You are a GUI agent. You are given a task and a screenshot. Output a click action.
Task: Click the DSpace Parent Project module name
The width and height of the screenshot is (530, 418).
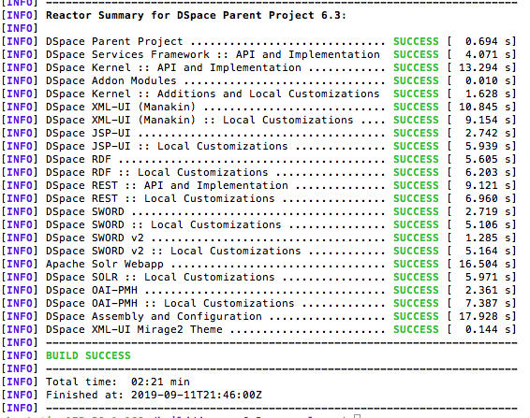pyautogui.click(x=114, y=41)
